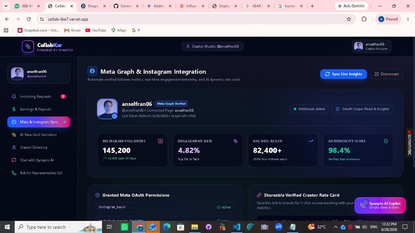Screen dimensions: 415x233
Task: Click Instagram icon on followers card
Action: (161, 141)
